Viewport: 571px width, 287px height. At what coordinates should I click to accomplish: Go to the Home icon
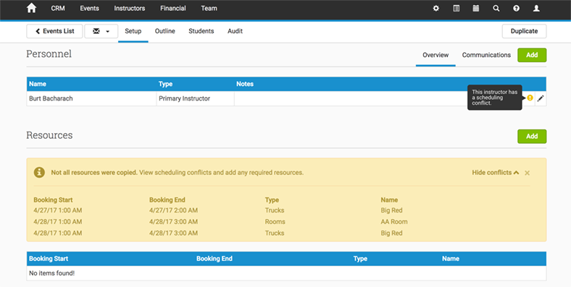(x=32, y=8)
